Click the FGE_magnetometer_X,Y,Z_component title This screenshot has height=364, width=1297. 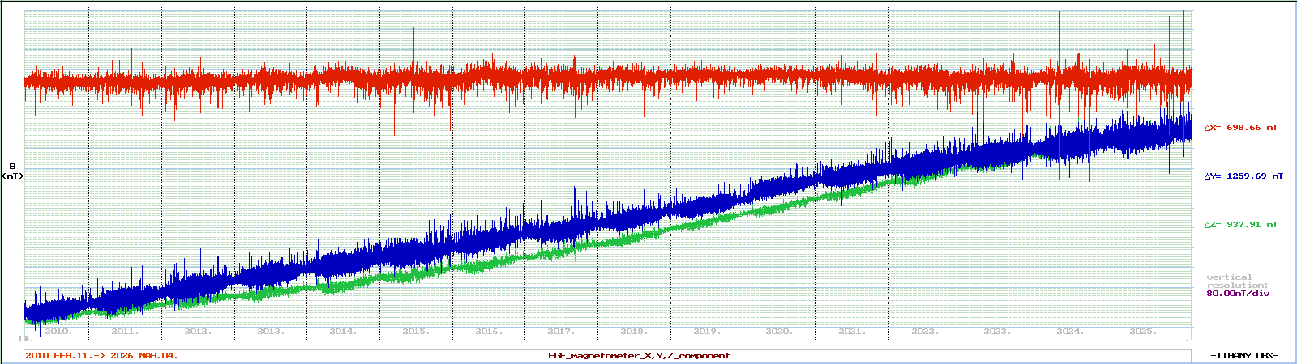639,356
